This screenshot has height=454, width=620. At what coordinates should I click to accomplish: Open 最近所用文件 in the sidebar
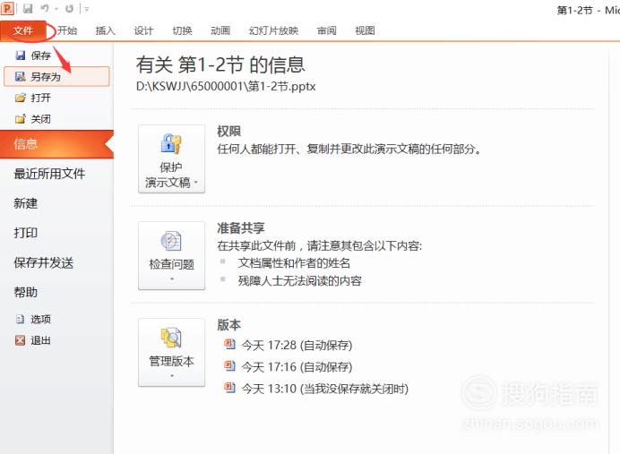click(49, 174)
